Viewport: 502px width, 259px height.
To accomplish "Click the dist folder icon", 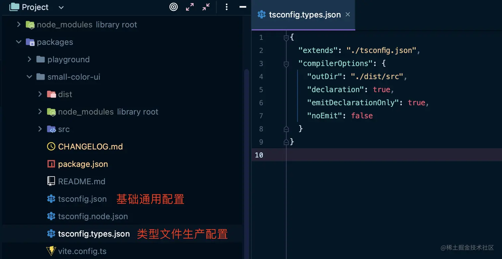I will click(x=51, y=94).
